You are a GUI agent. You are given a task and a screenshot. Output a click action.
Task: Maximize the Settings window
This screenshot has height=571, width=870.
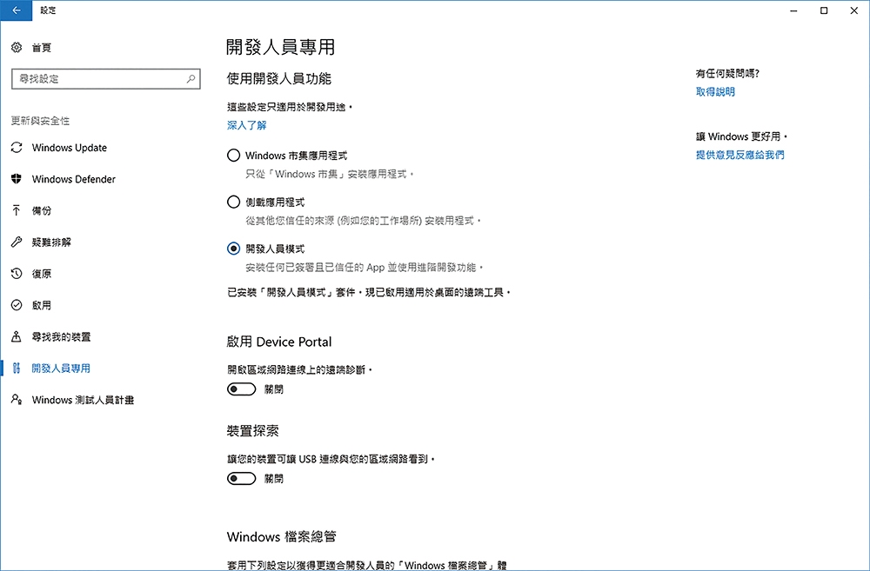click(824, 10)
